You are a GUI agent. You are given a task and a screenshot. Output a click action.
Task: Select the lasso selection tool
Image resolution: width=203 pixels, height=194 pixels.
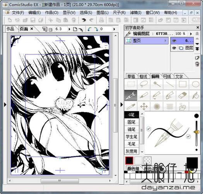coord(144,84)
